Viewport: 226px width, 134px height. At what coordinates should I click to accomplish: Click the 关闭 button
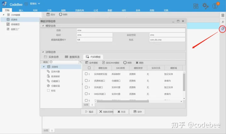pos(121,112)
